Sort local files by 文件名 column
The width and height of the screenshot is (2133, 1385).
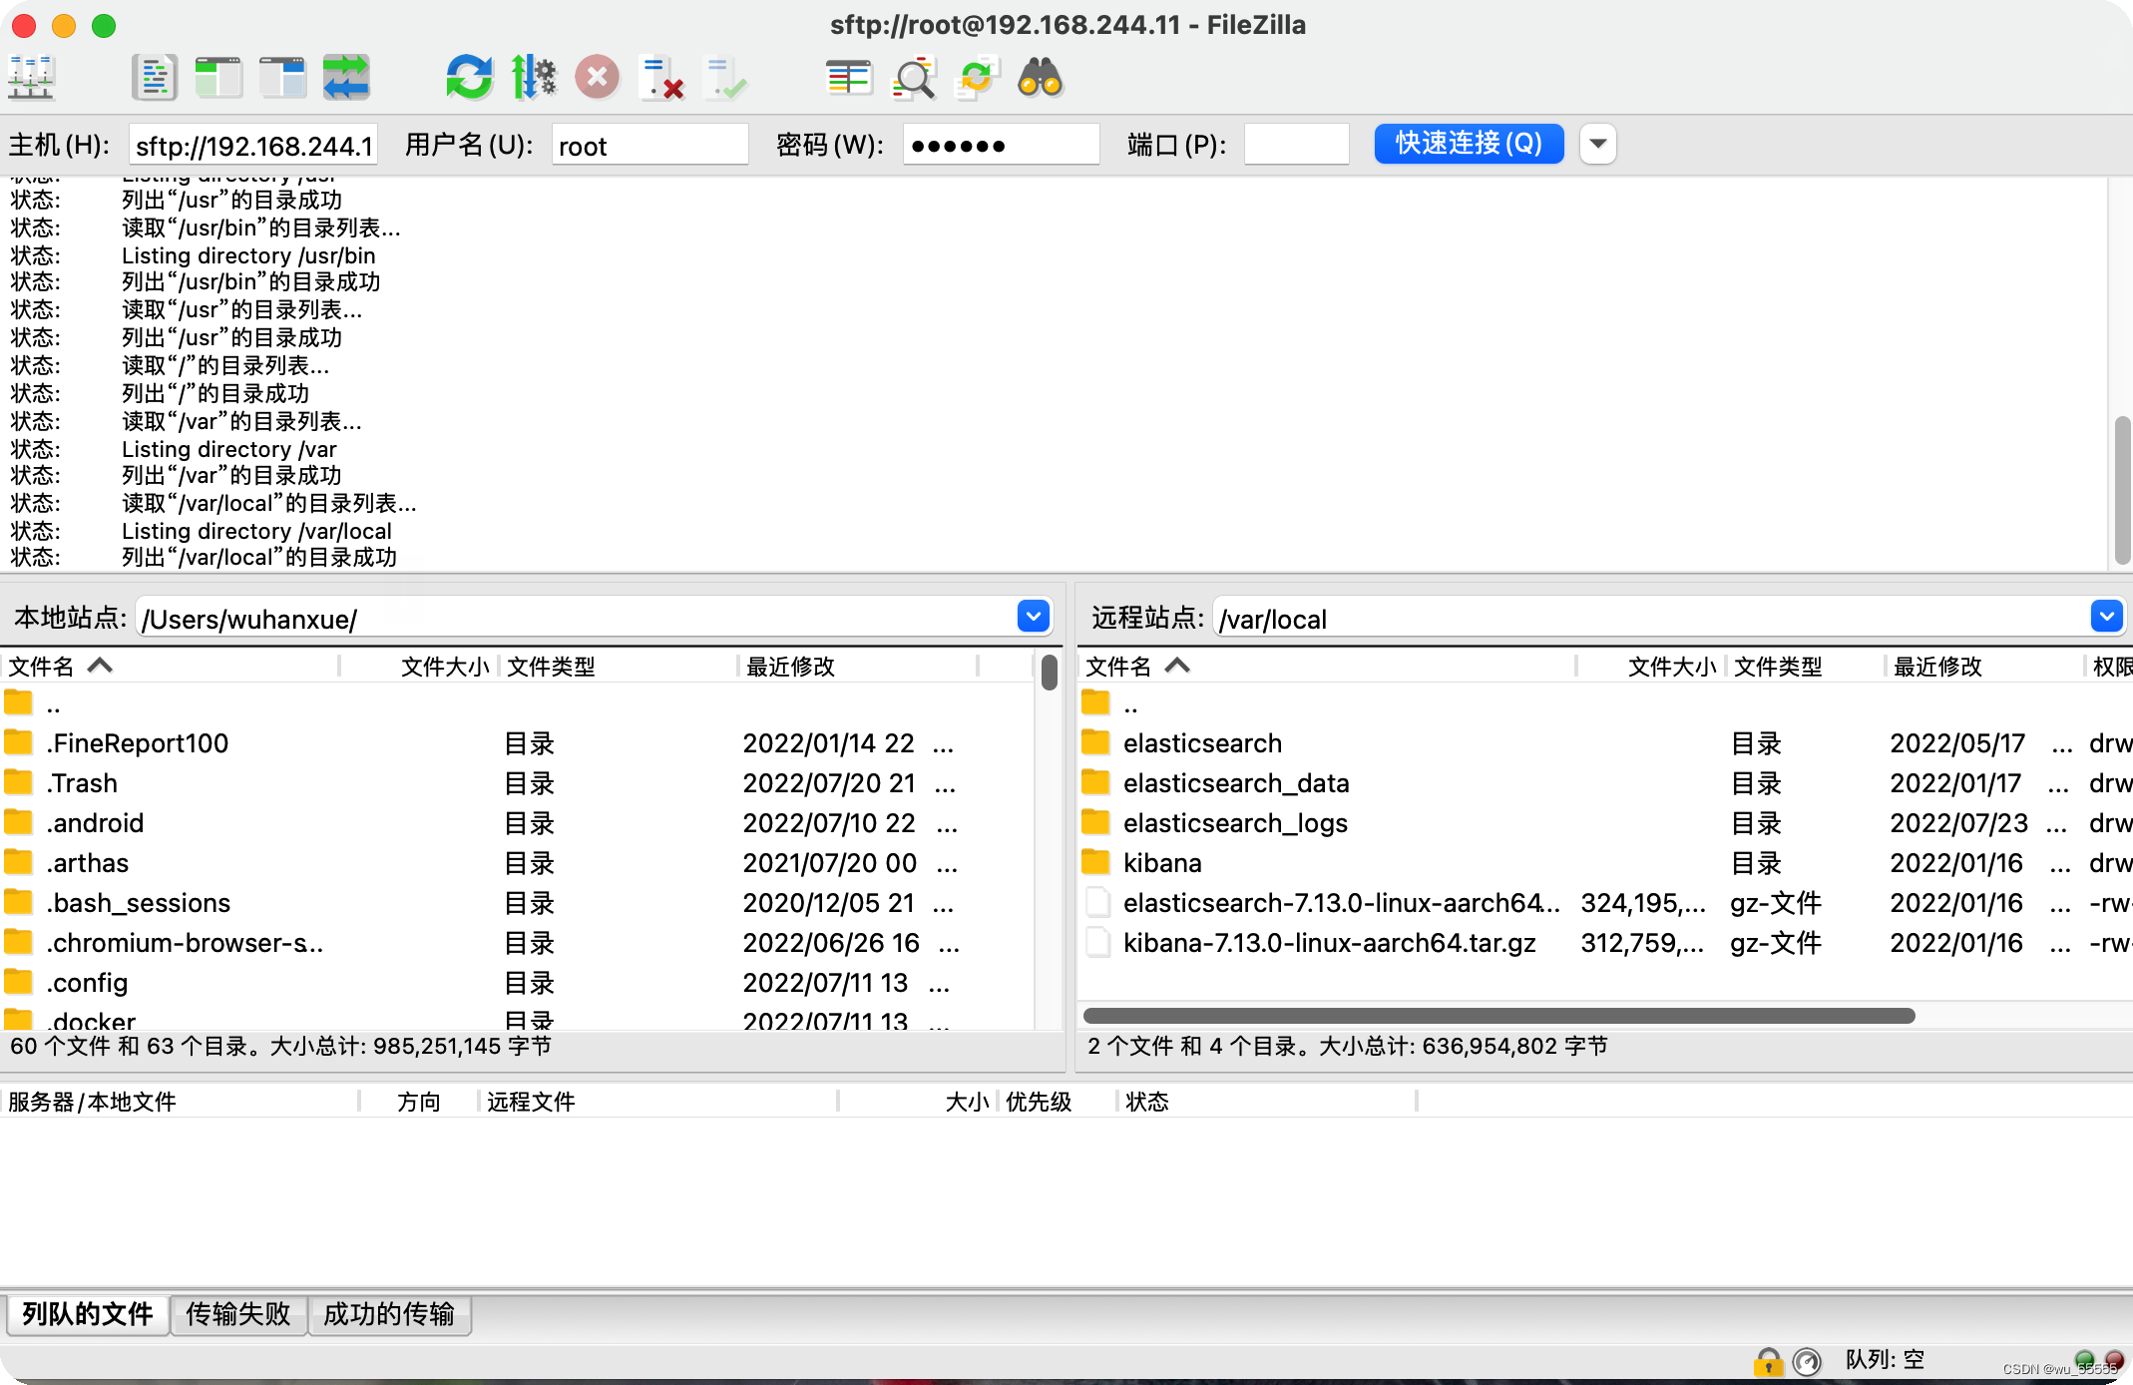170,666
